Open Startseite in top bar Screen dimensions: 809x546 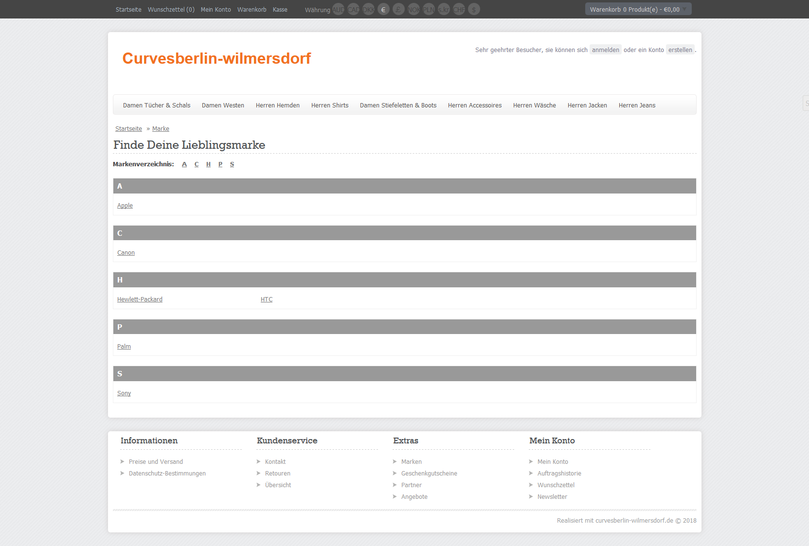click(x=128, y=9)
